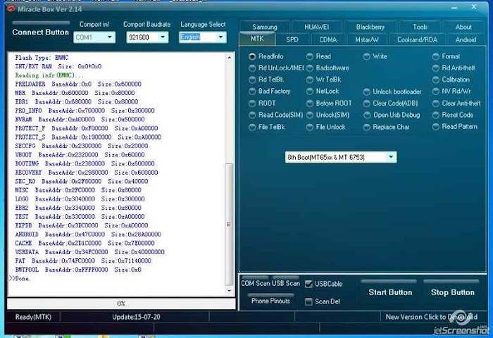
Task: Click the log panel scrollbar thumb
Action: coord(229,225)
